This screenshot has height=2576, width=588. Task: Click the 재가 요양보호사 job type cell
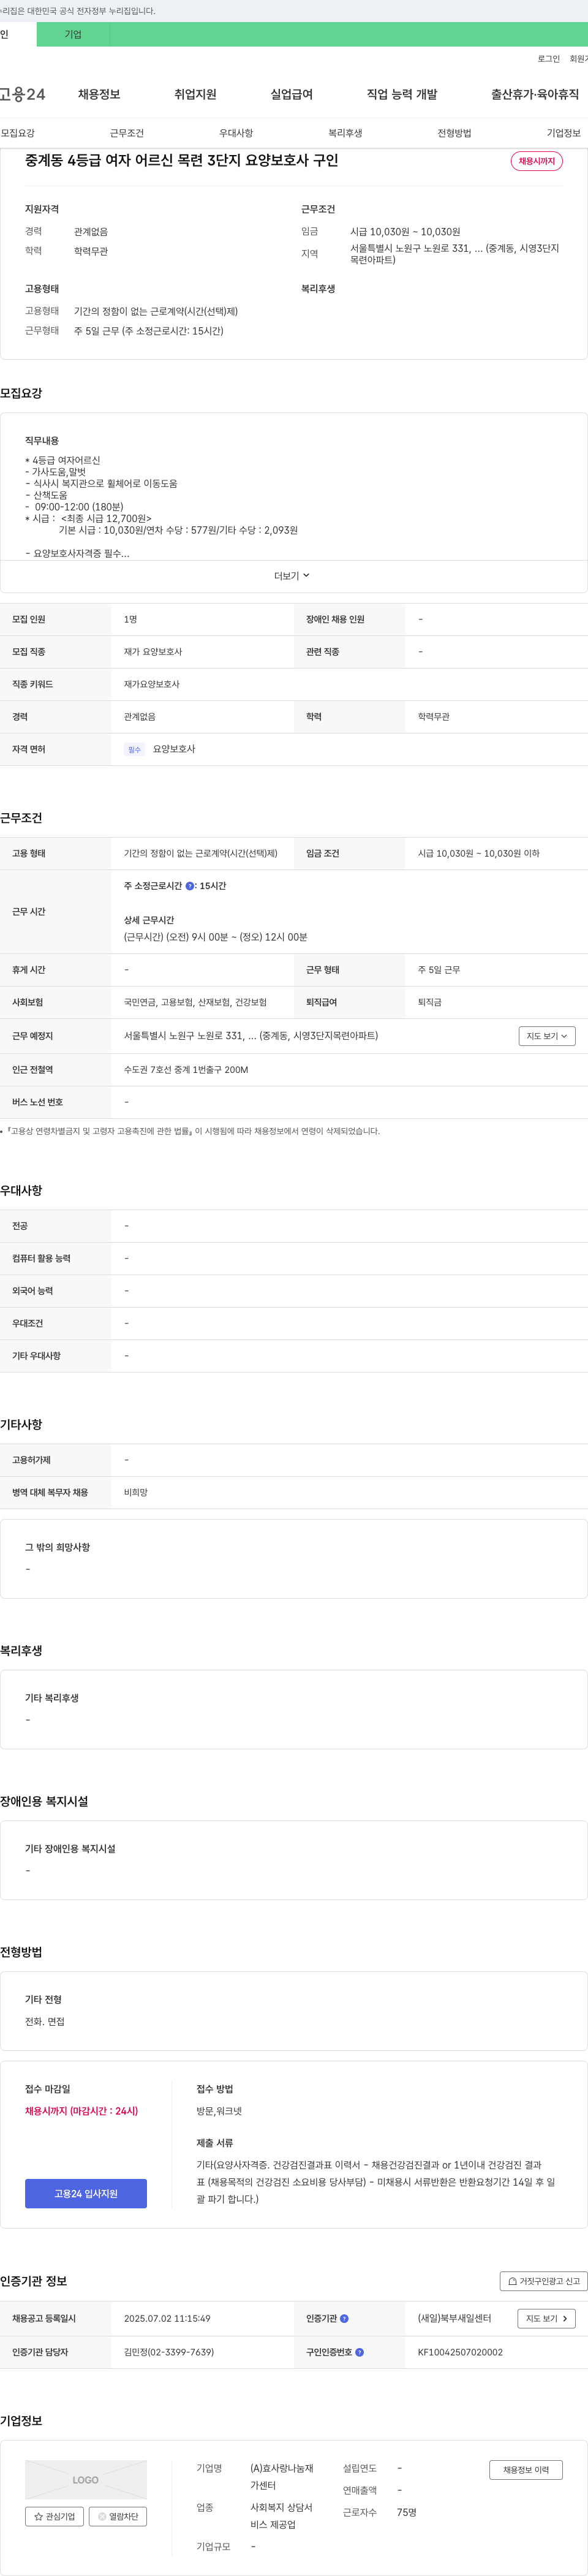pos(153,652)
